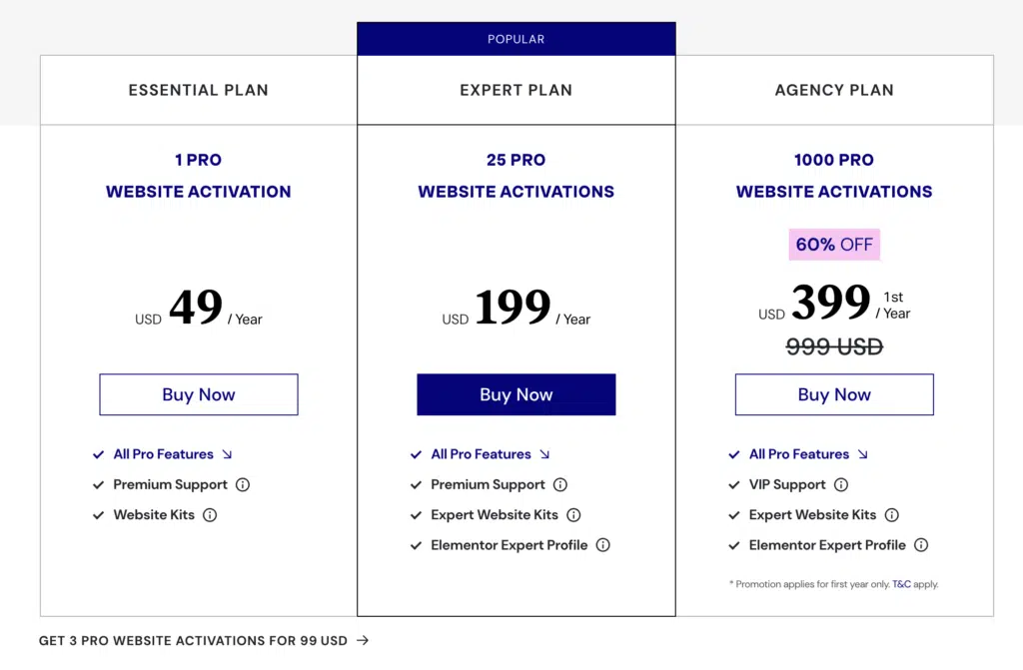Open info icon beside Expert plan Premium Support
This screenshot has height=670, width=1023.
pos(559,484)
